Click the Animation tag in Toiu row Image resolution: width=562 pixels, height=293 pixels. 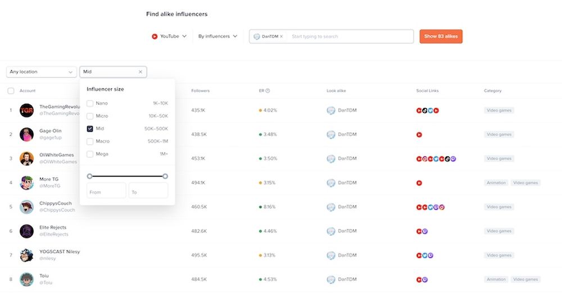coord(496,280)
